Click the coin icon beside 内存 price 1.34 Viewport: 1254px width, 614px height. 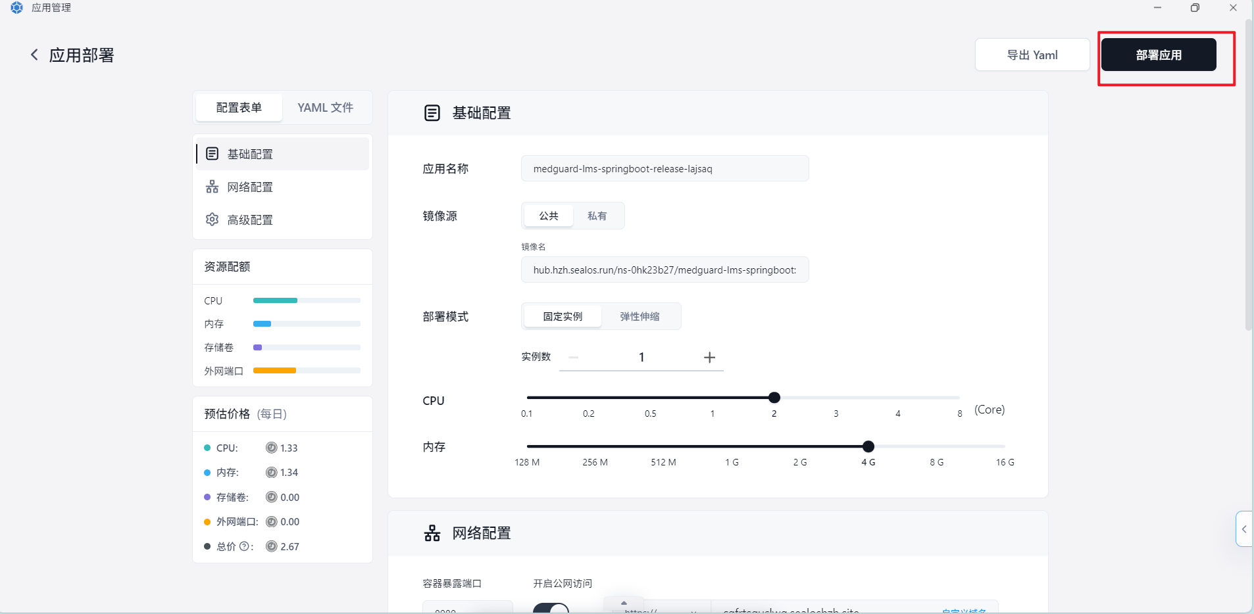coord(271,472)
